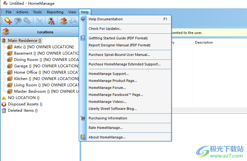Select Dining Room location label
Image resolution: width=247 pixels, height=161 pixels.
[x=46, y=60]
